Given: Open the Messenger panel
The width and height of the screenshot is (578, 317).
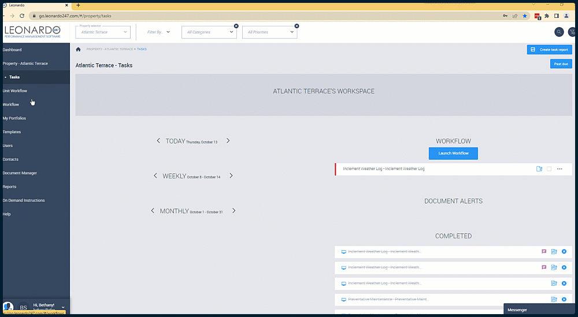Looking at the screenshot, I should [x=539, y=310].
